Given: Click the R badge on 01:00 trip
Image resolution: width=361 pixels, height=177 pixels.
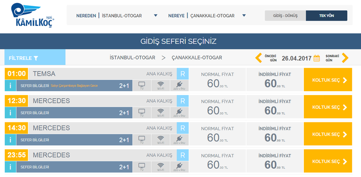Looking at the screenshot, I should click(x=183, y=74).
